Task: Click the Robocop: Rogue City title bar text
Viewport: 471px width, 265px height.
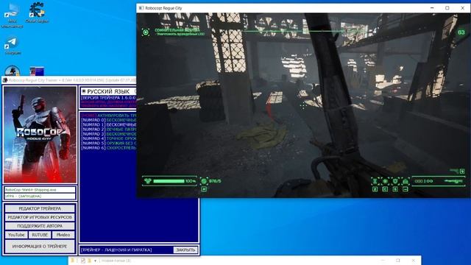Action: pos(163,8)
